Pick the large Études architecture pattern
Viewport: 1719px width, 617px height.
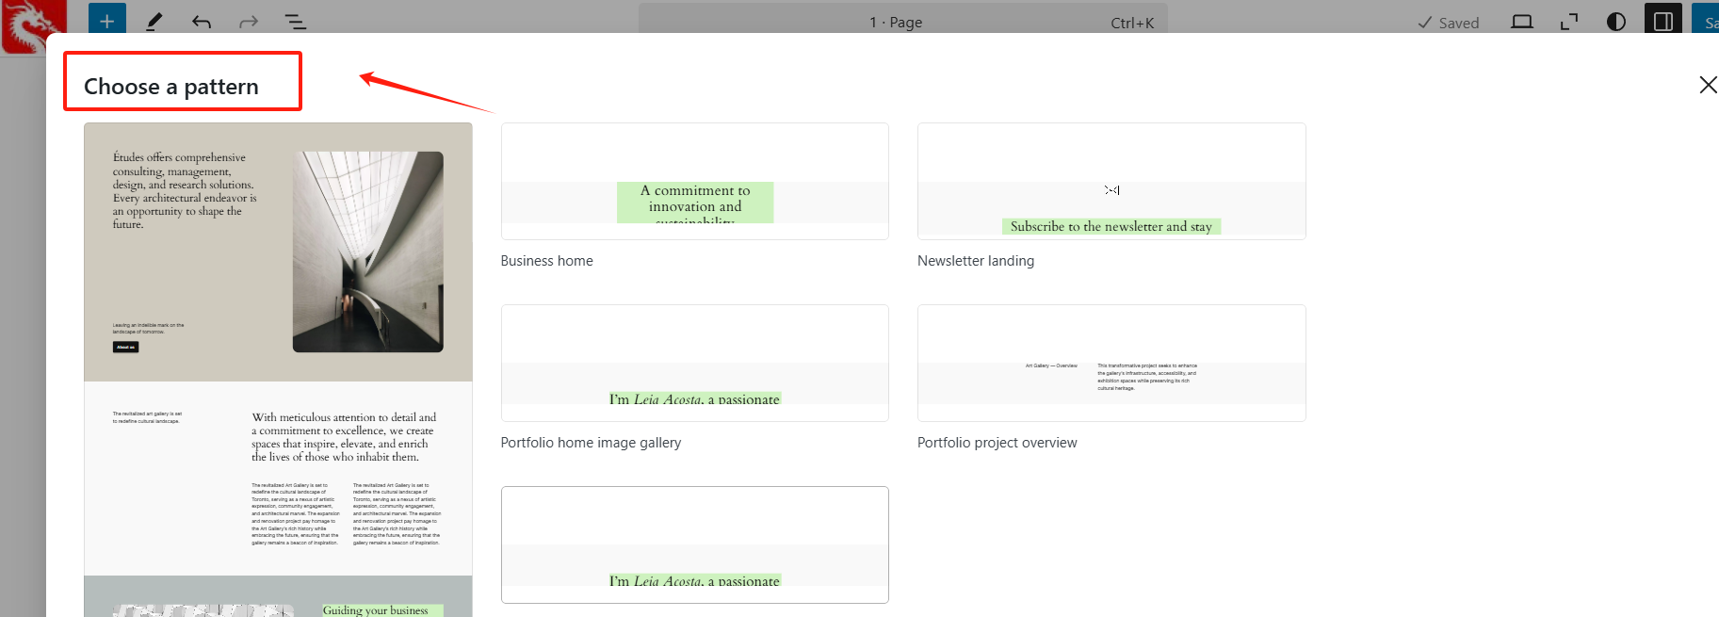click(x=278, y=367)
